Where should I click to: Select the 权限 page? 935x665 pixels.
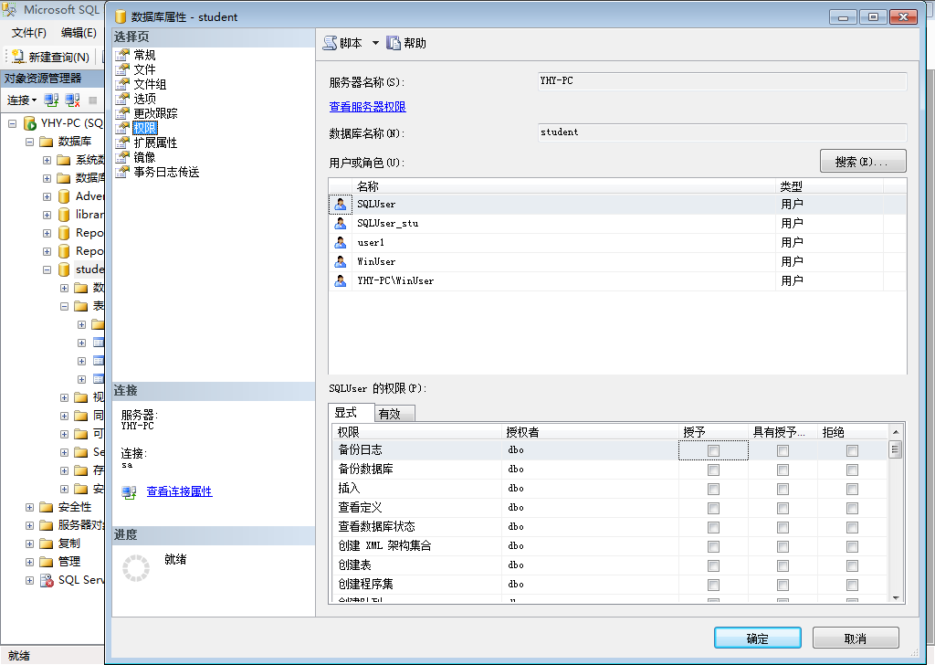coord(145,128)
